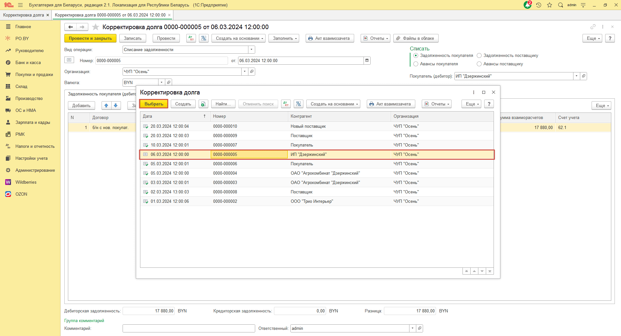Jump to list end arrow in dialog
Image resolution: width=621 pixels, height=336 pixels.
[490, 271]
